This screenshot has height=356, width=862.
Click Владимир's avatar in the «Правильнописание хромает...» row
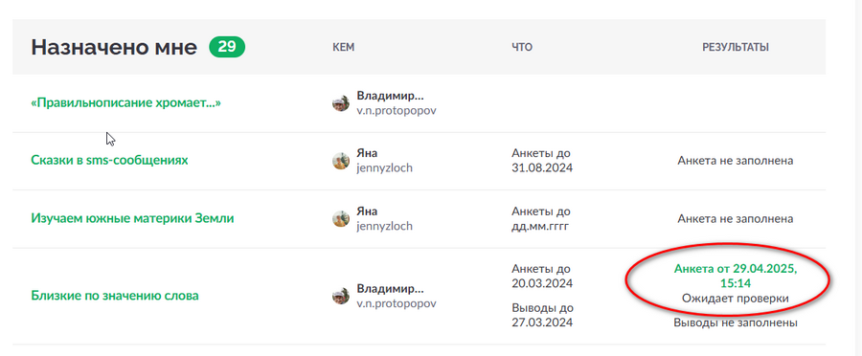[341, 102]
